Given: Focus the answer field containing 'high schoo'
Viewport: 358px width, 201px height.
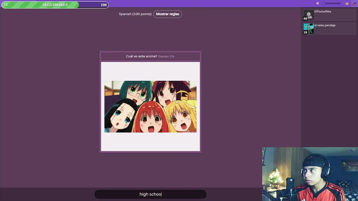Looking at the screenshot, I should coord(150,194).
